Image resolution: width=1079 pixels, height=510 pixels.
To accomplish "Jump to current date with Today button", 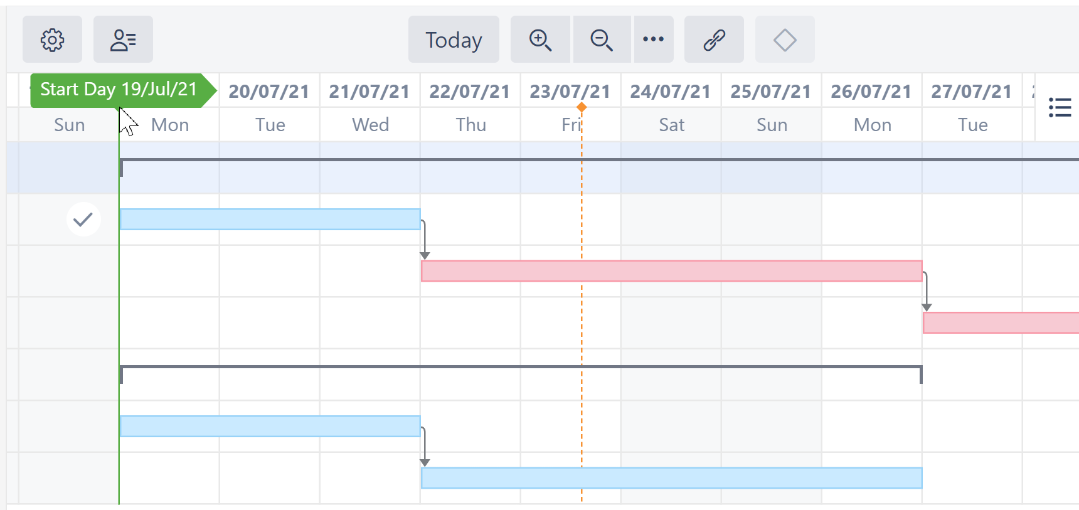I will (x=454, y=40).
